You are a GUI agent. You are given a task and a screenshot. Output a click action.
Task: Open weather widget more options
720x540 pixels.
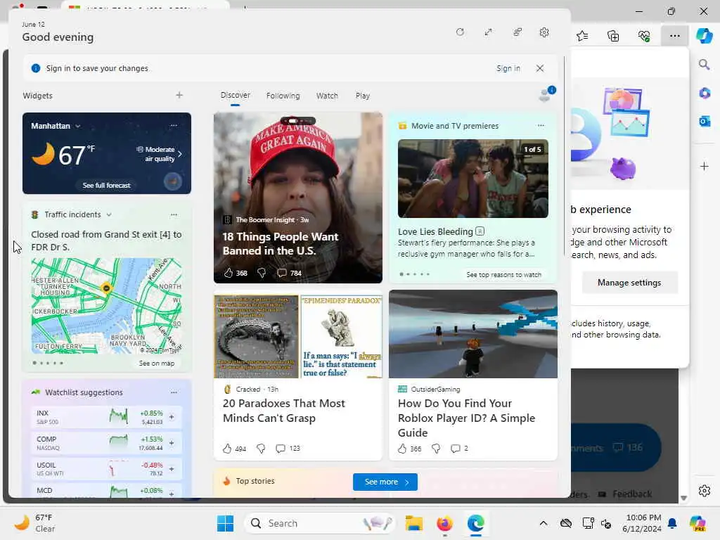pyautogui.click(x=174, y=125)
